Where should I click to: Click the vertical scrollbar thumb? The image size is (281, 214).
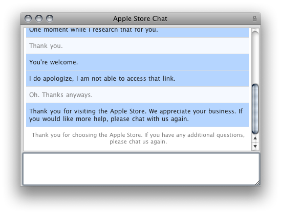pyautogui.click(x=255, y=109)
